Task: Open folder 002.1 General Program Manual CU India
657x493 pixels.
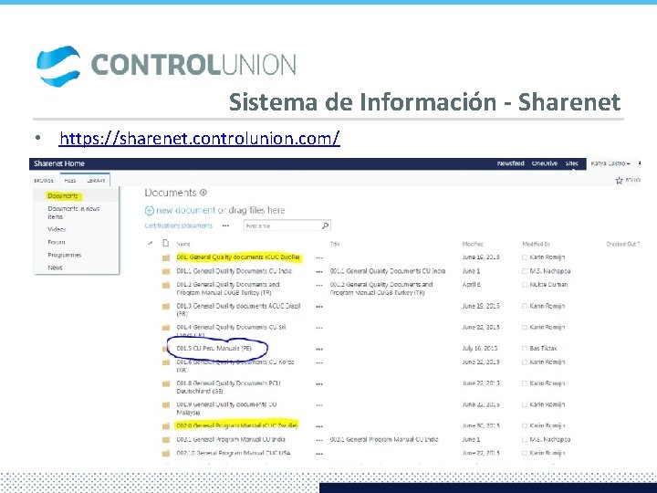Action: pyautogui.click(x=231, y=439)
